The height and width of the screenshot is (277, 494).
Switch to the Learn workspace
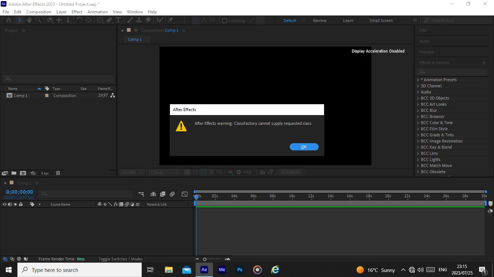pos(348,21)
